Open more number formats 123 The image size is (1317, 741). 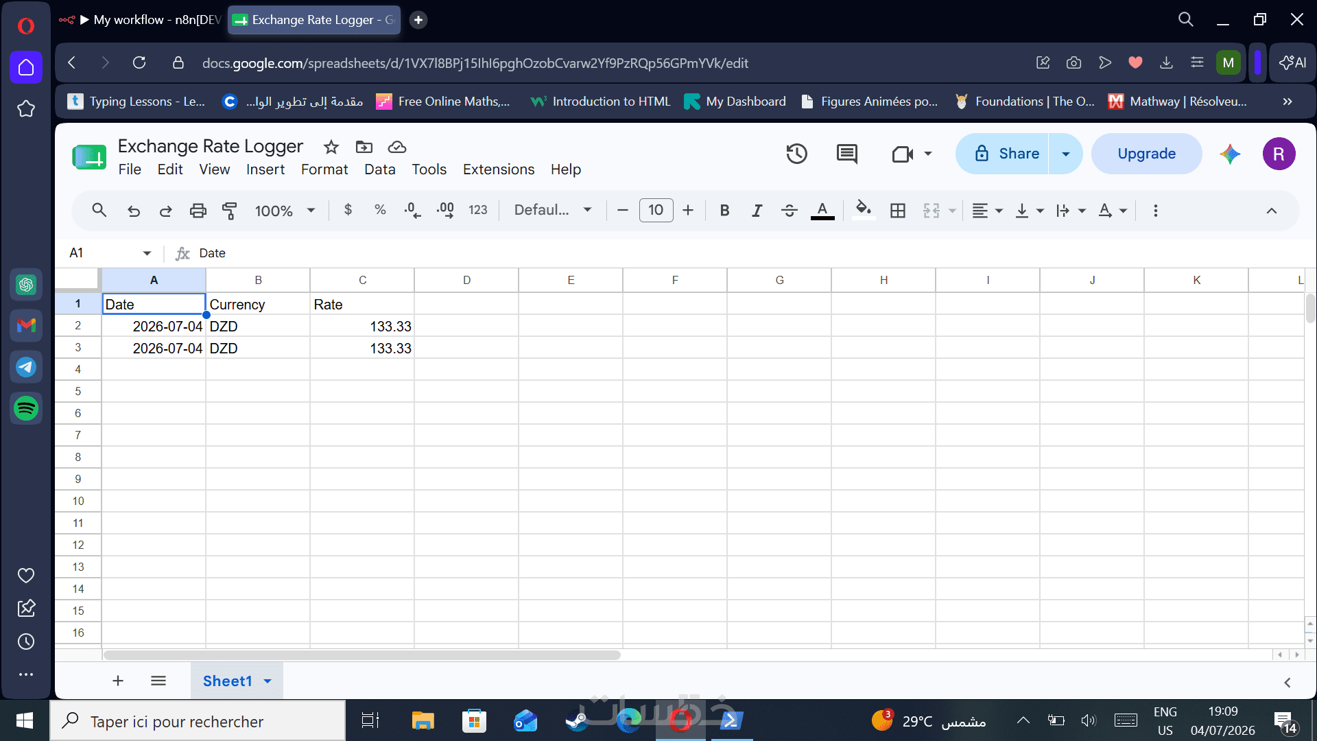click(x=478, y=210)
